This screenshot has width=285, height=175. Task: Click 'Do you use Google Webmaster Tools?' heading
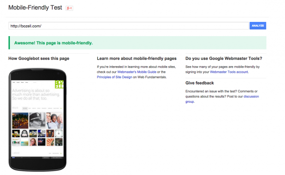click(x=224, y=58)
